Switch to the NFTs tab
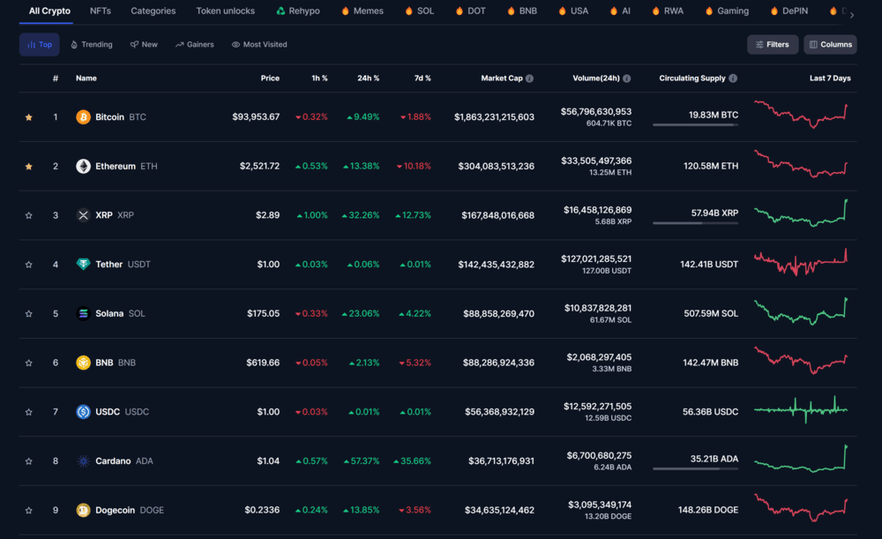Image resolution: width=882 pixels, height=539 pixels. [101, 11]
